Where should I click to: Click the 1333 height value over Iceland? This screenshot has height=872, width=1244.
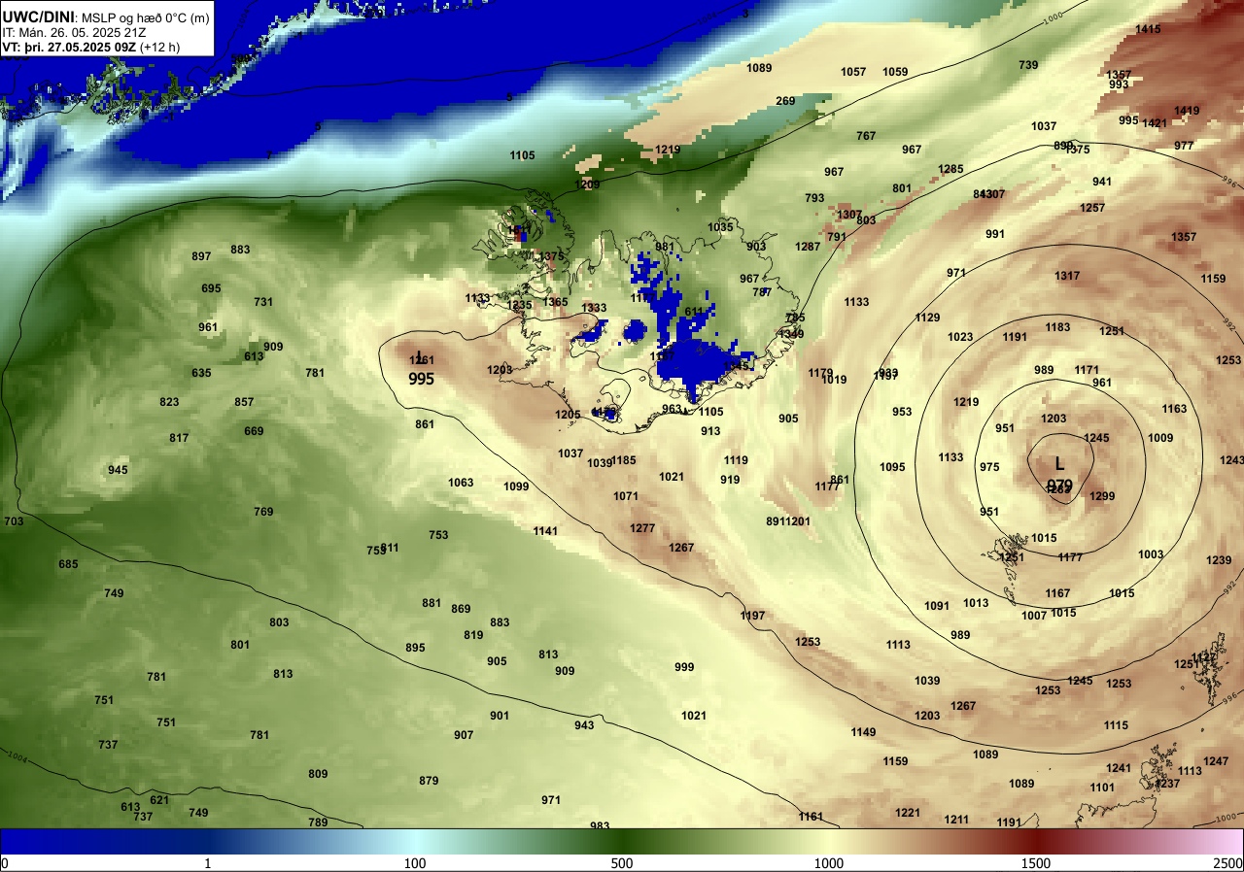pos(594,308)
